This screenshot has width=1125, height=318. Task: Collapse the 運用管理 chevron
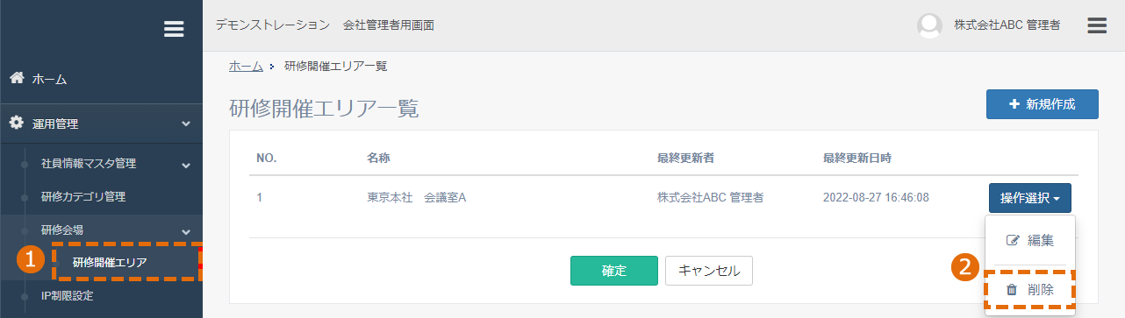[x=186, y=124]
